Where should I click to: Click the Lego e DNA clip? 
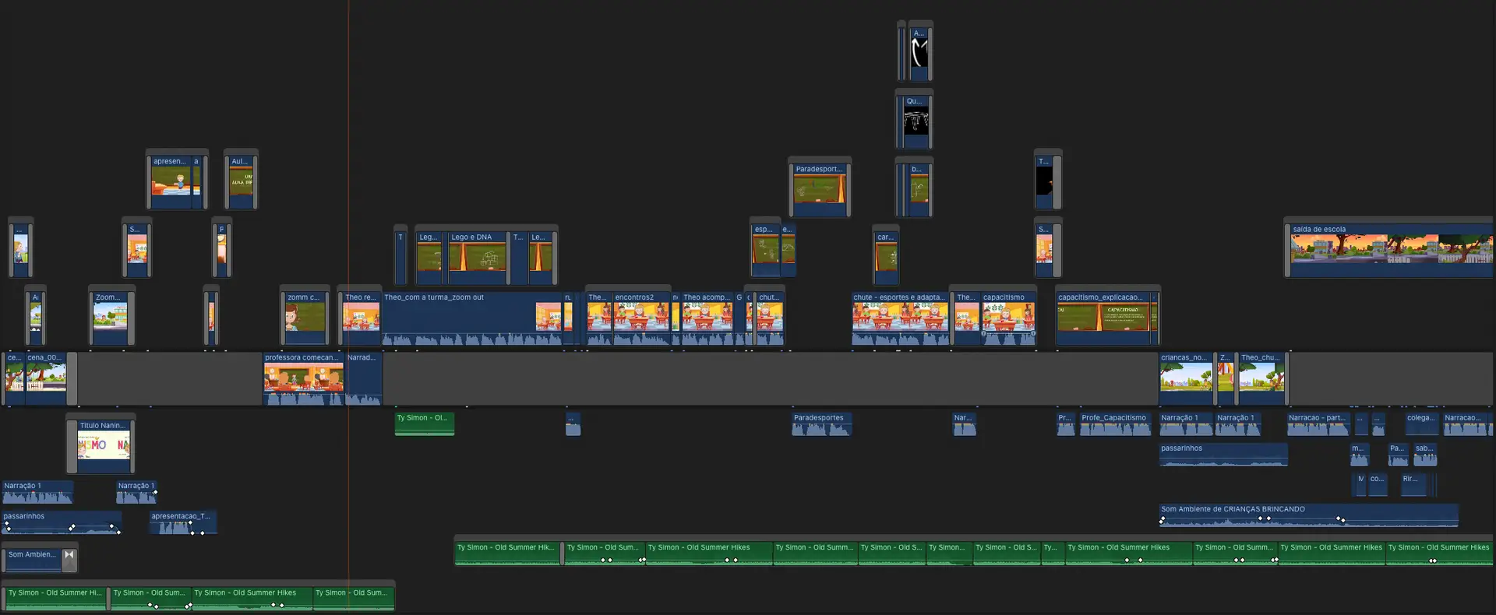coord(476,256)
